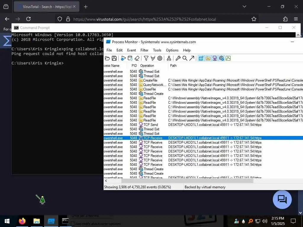Open the Tools menu
The image size is (303, 227).
(157, 50)
